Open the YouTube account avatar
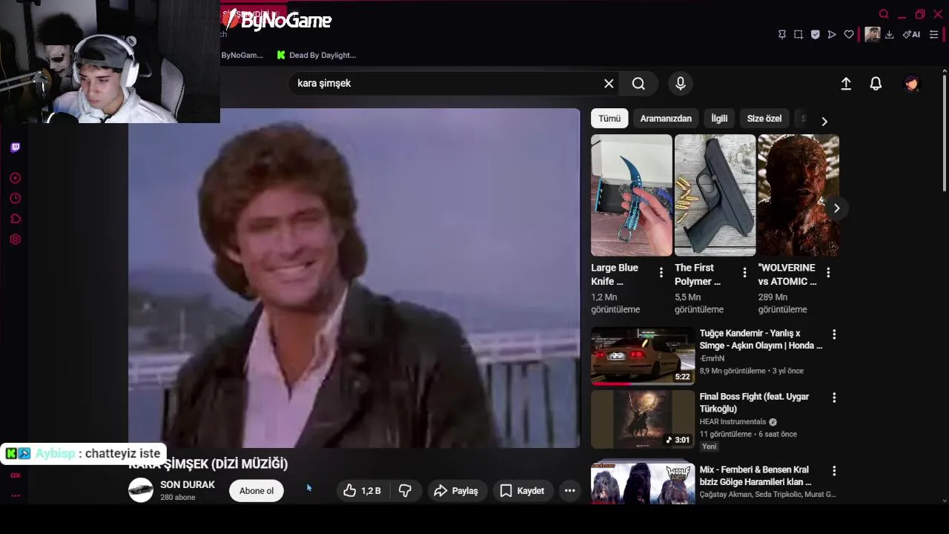 click(x=912, y=84)
